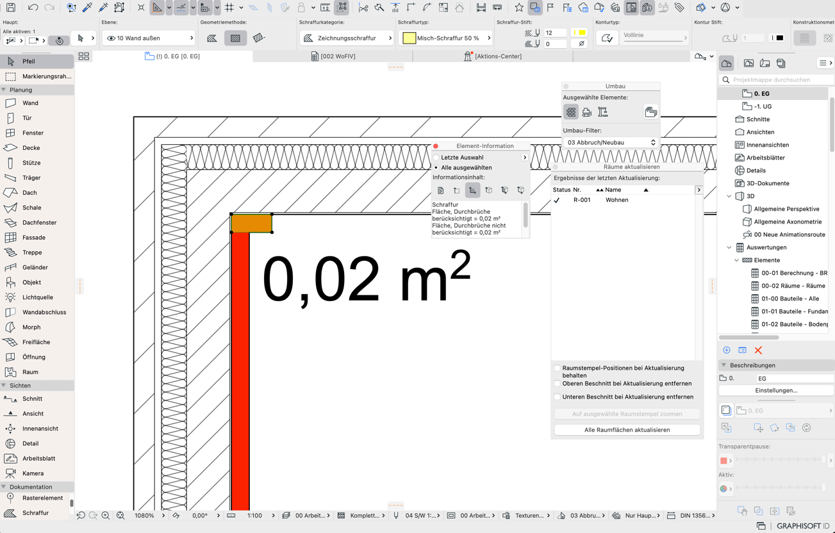Screen dimensions: 835x533
Task: Select the Kamera tool
Action: pos(37,473)
